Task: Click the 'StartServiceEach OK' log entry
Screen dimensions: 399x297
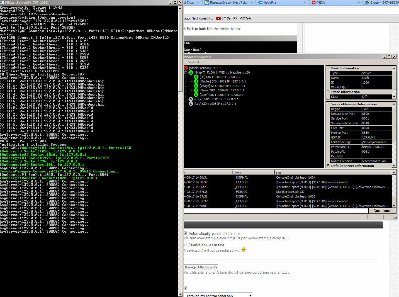Action: tap(290, 192)
